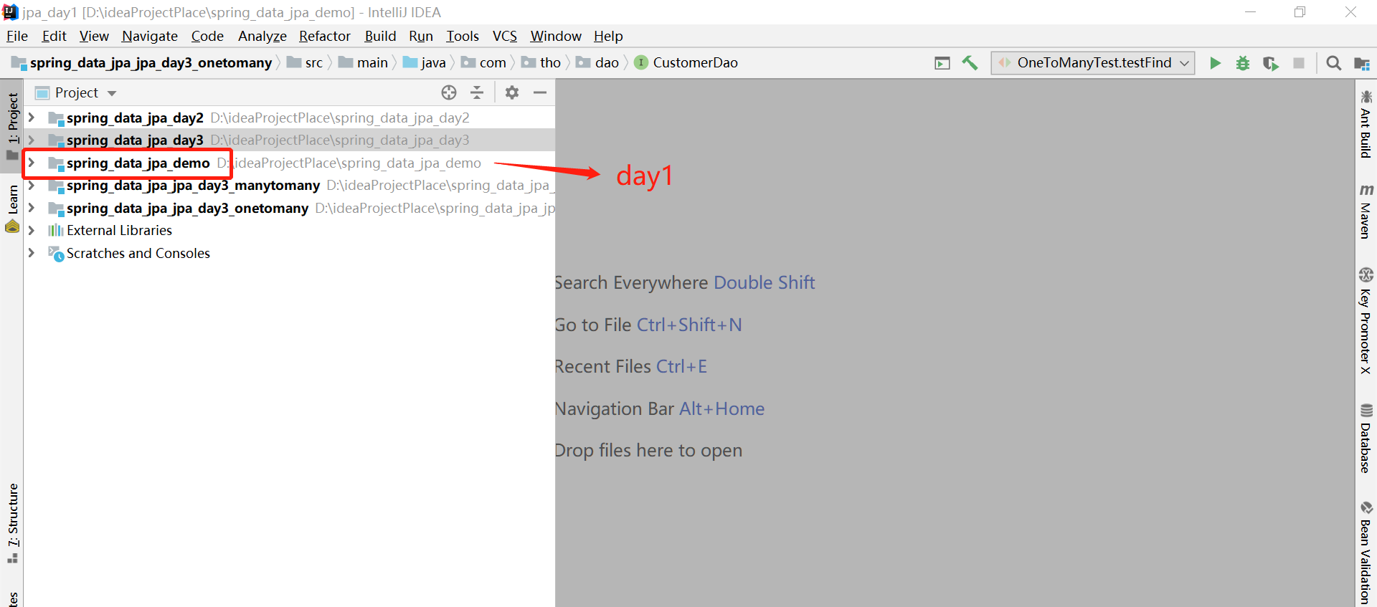Screen dimensions: 1377x607
Task: Open the Navigate menu
Action: (149, 36)
